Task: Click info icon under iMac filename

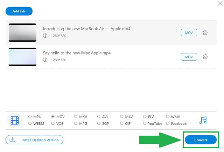Action: [45, 60]
